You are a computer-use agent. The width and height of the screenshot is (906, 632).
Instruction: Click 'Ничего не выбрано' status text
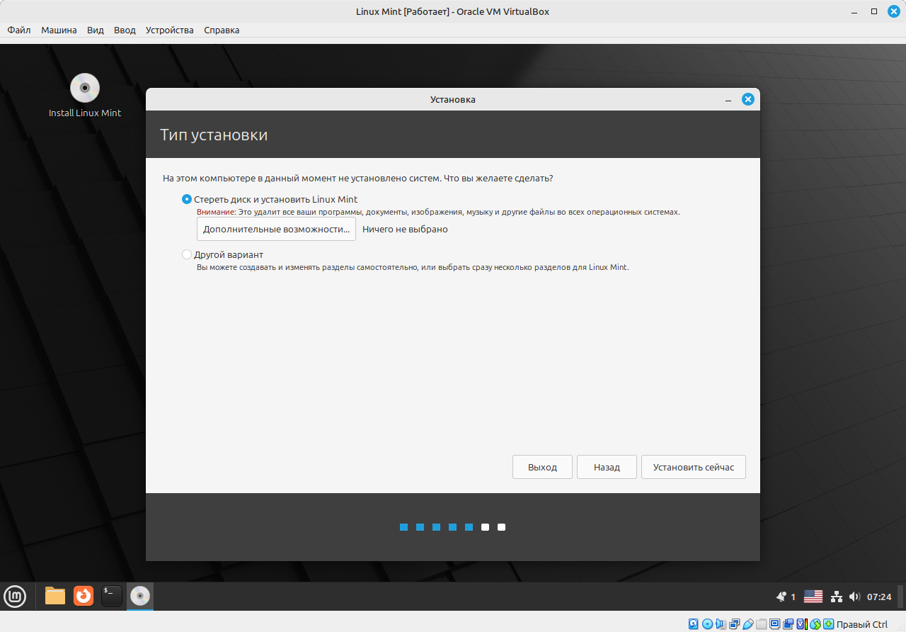(x=405, y=230)
